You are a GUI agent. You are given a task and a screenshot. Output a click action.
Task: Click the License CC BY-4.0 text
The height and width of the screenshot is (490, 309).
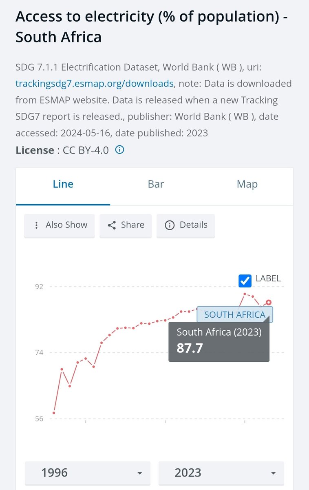62,150
